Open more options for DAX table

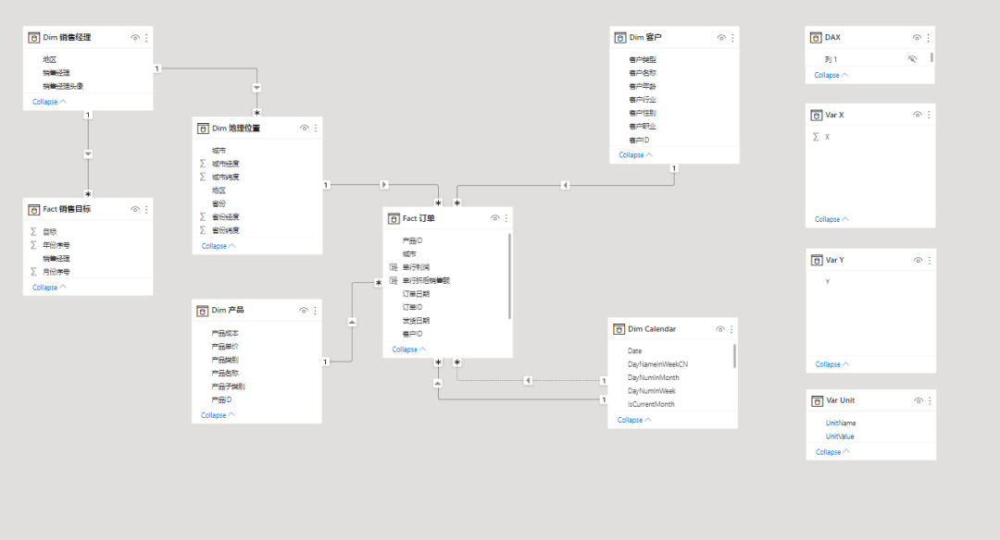[928, 38]
